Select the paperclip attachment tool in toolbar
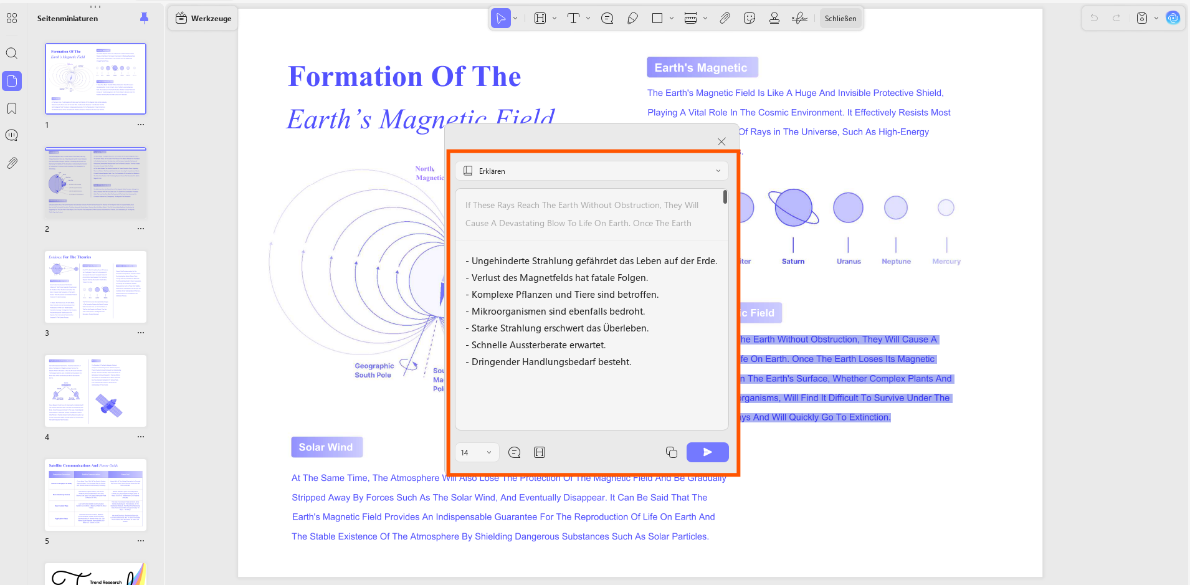Image resolution: width=1190 pixels, height=585 pixels. pyautogui.click(x=725, y=19)
